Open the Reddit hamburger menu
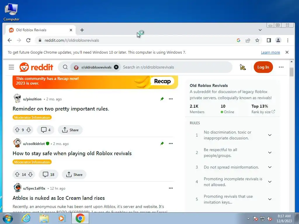The width and height of the screenshot is (299, 224). pyautogui.click(x=11, y=67)
